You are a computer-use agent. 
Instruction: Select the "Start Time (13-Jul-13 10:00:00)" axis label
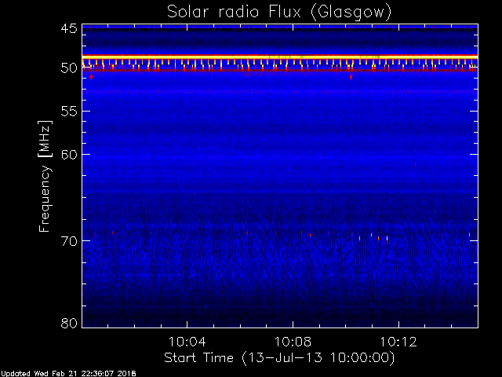click(x=278, y=357)
